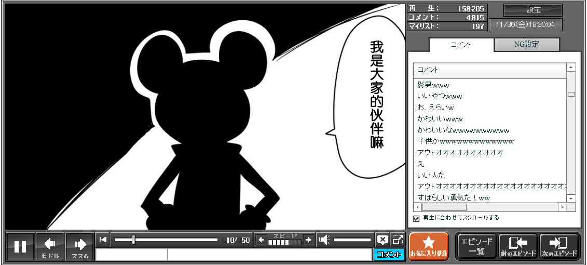Select the コメント tab
The width and height of the screenshot is (587, 265).
[x=460, y=45]
